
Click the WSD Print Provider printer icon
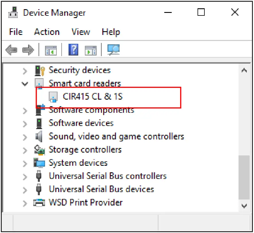tap(39, 203)
